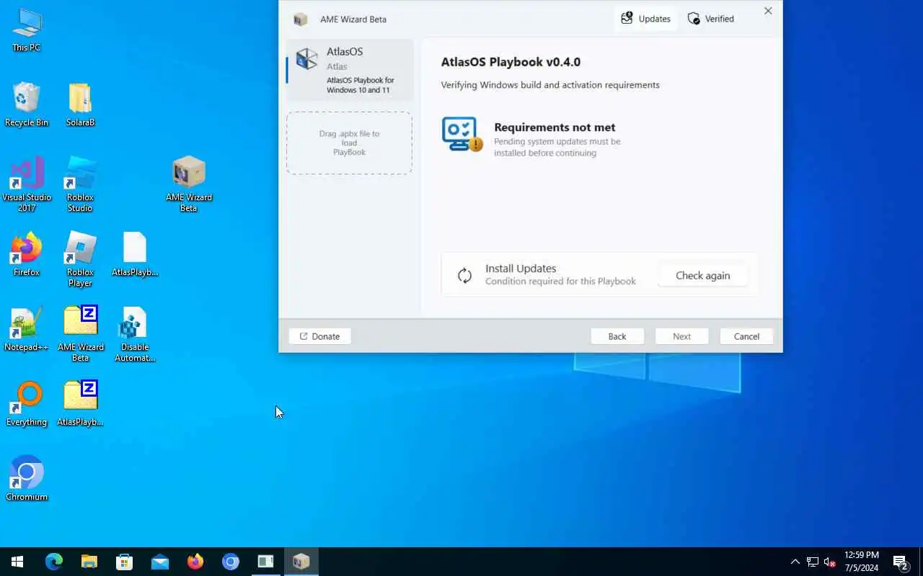The height and width of the screenshot is (576, 923).
Task: Close the AME Wizard window
Action: (768, 11)
